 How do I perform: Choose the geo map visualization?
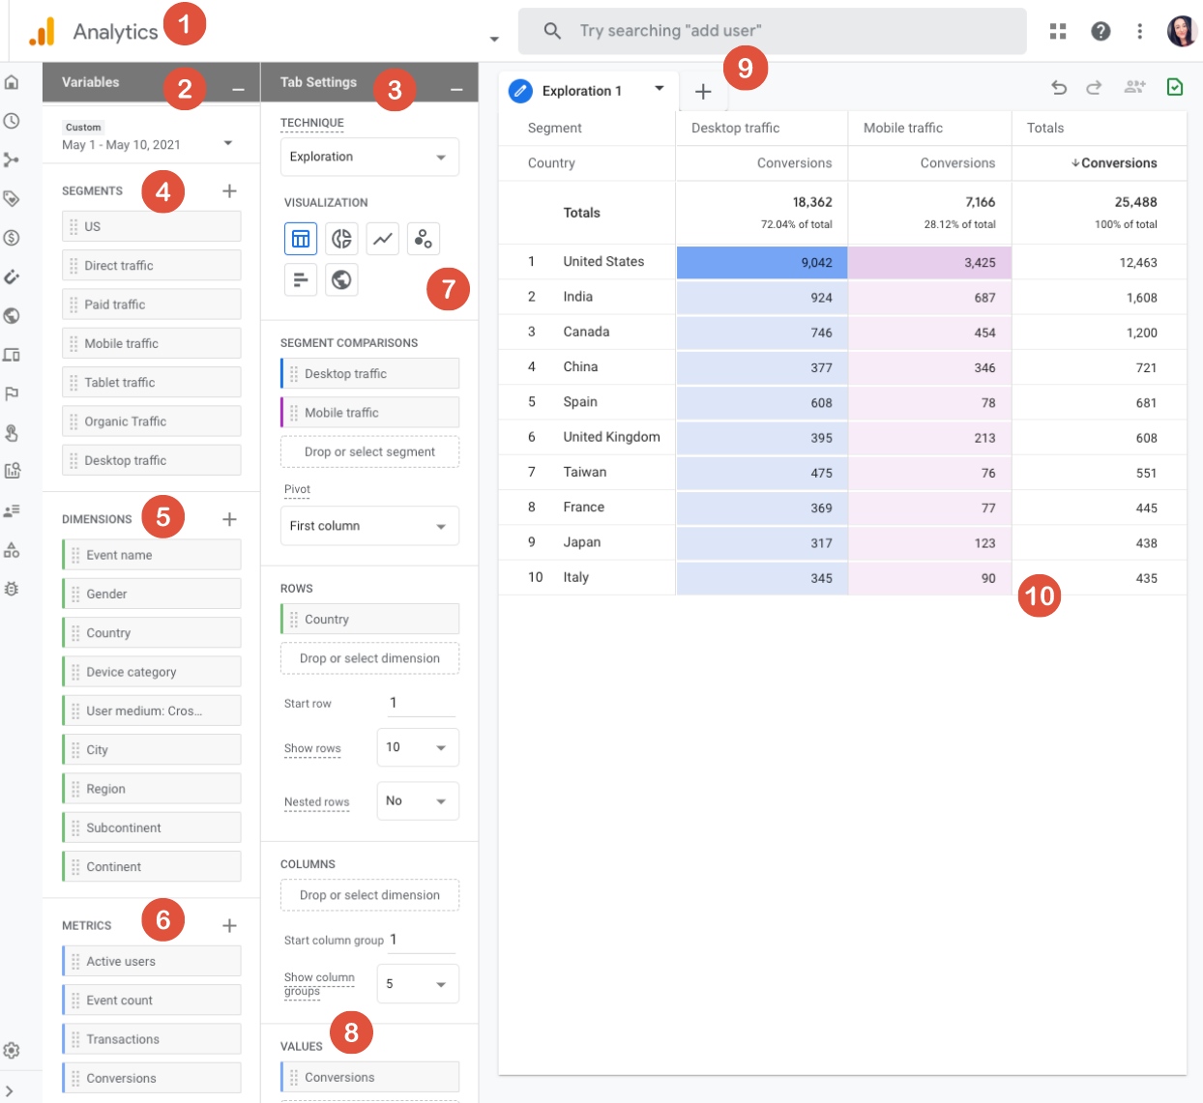(341, 279)
